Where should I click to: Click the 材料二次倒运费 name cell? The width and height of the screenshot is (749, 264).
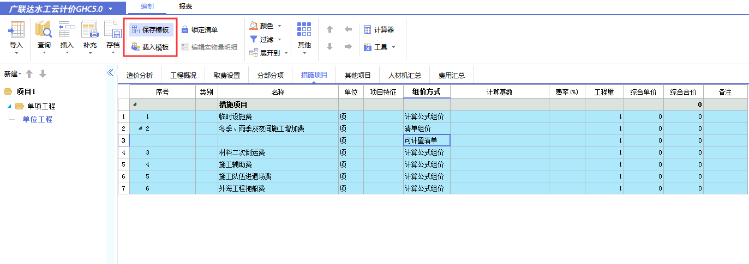(278, 152)
